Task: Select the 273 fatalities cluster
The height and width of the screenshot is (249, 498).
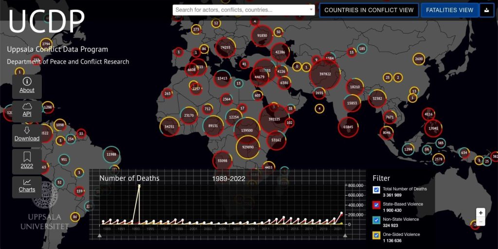Action: coord(196,29)
